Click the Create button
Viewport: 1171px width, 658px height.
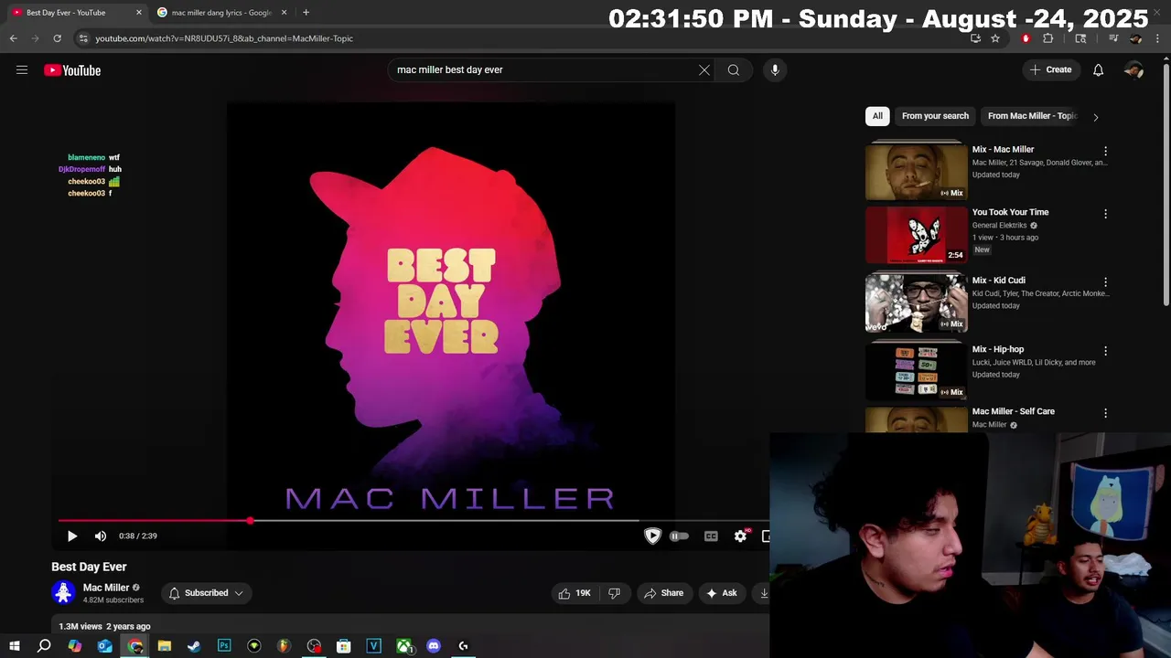(x=1050, y=69)
